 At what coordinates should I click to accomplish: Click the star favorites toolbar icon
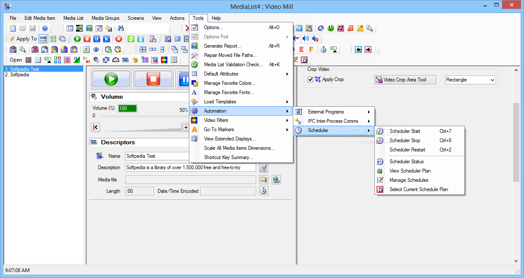pos(109,28)
